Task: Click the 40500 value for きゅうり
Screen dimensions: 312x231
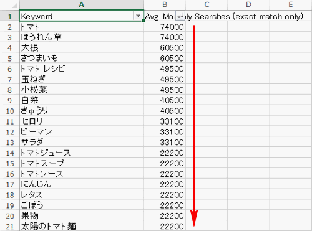Action: tap(165, 111)
